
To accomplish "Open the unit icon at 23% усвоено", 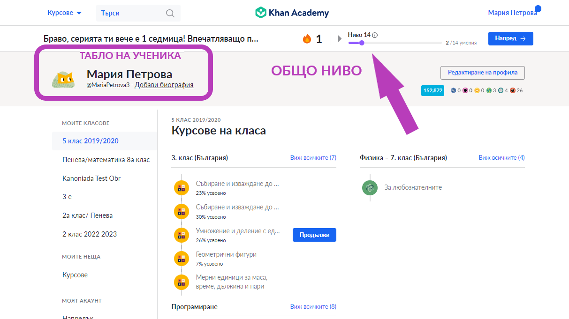I will (182, 188).
